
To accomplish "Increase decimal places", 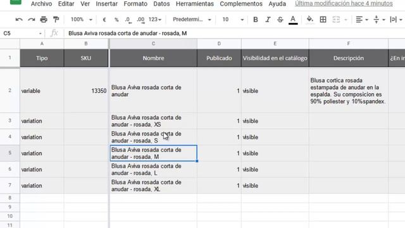I will pyautogui.click(x=140, y=20).
